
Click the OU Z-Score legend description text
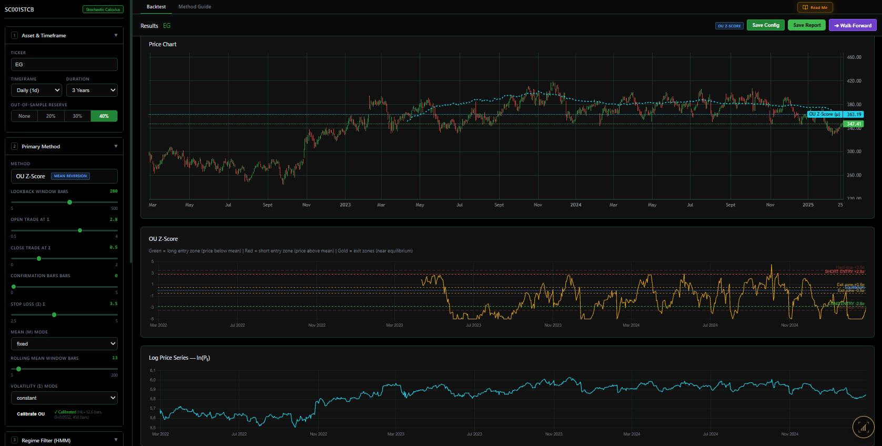coord(280,251)
